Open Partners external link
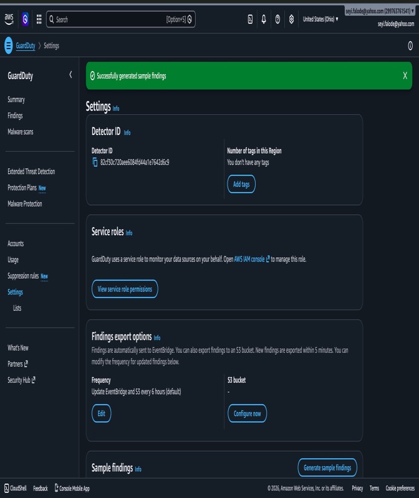This screenshot has height=498, width=419. 18,364
